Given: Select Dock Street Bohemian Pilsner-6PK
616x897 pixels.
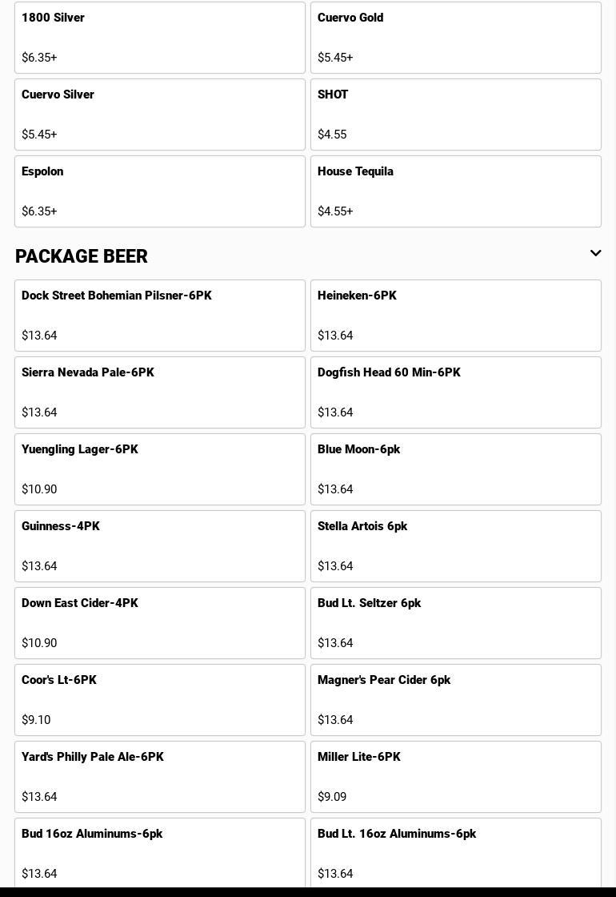Looking at the screenshot, I should tap(160, 316).
